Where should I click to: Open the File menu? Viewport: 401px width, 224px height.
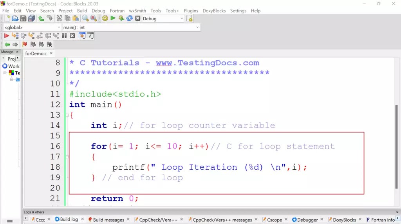click(x=5, y=11)
